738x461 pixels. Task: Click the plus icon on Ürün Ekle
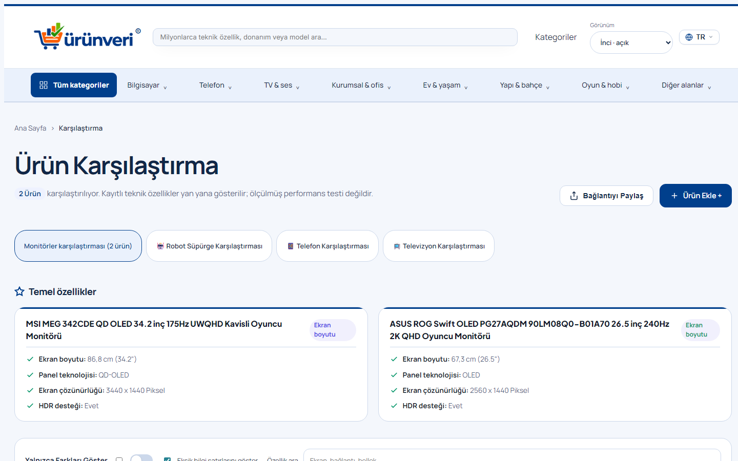pos(674,196)
